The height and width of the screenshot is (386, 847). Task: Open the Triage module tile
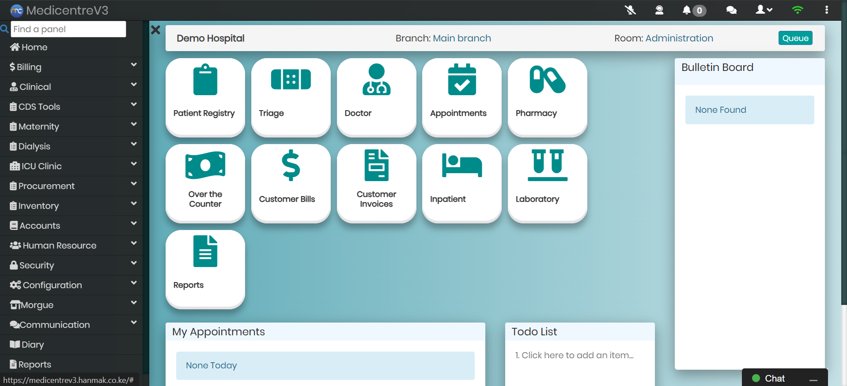[x=291, y=97]
